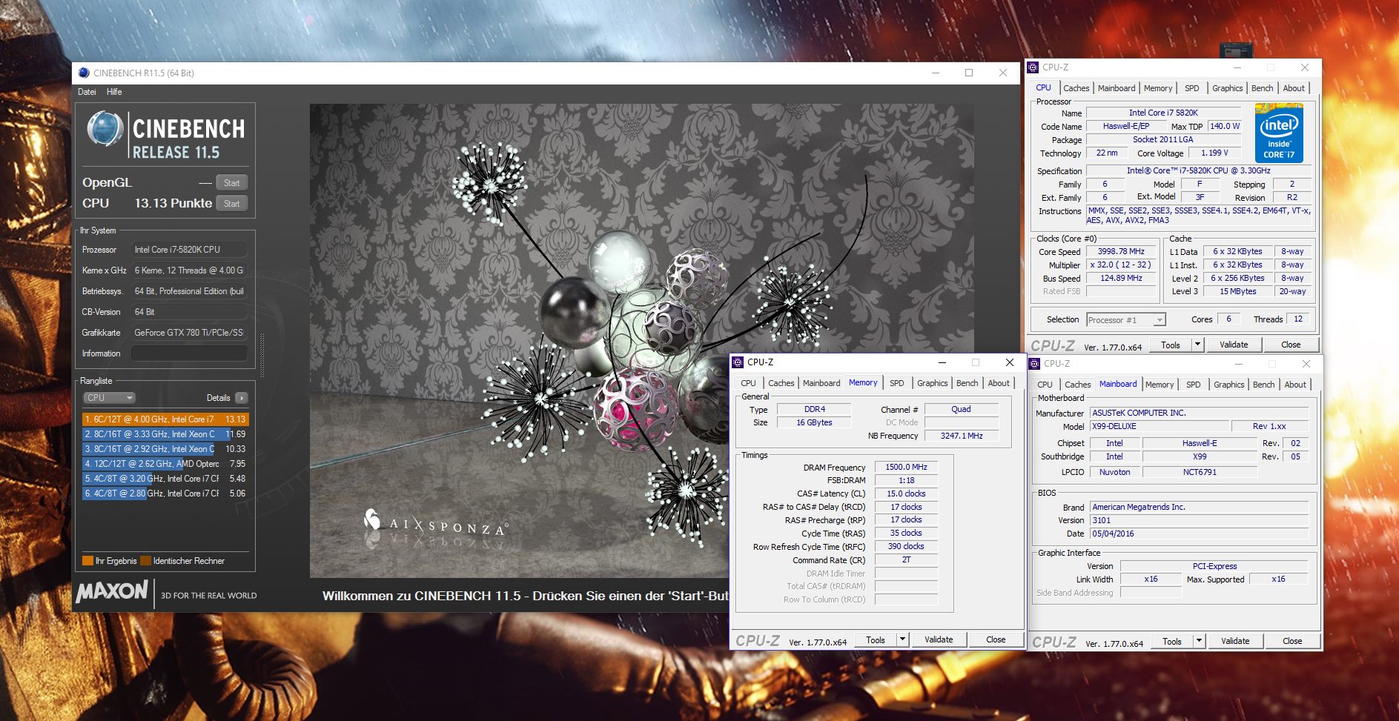Click the top CPU-Z window title icon

(x=1033, y=67)
